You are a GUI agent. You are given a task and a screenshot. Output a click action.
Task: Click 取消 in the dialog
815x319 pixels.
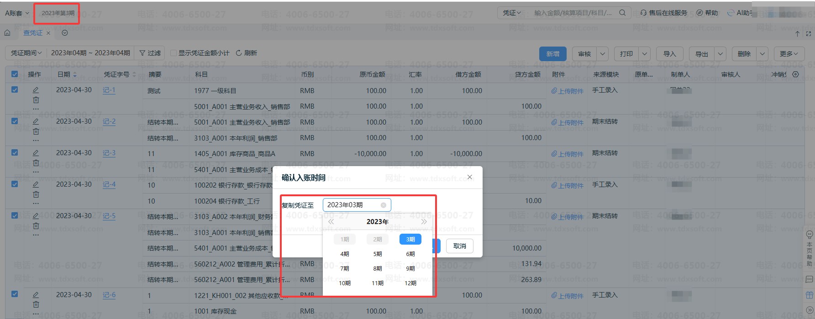click(x=459, y=246)
